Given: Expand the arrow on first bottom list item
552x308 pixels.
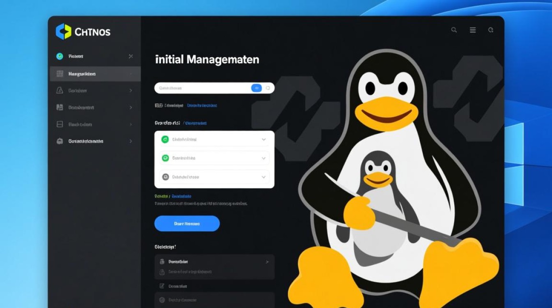Looking at the screenshot, I should pos(267,262).
